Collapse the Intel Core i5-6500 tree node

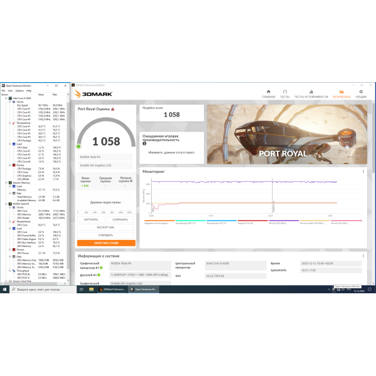6,98
